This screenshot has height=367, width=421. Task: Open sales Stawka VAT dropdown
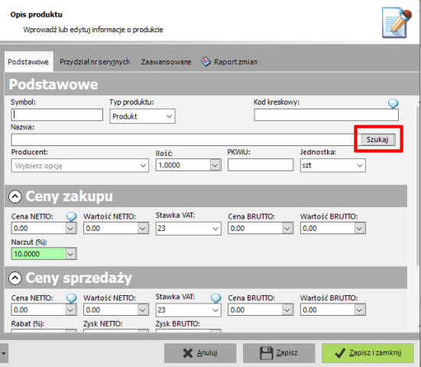189,310
